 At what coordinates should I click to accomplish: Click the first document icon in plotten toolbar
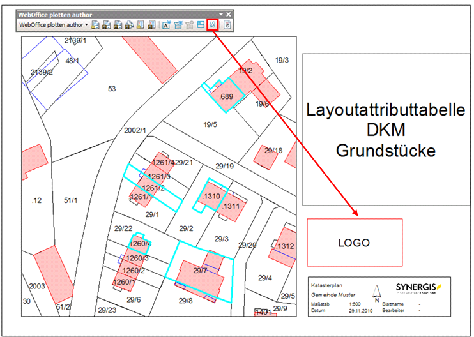pos(95,25)
